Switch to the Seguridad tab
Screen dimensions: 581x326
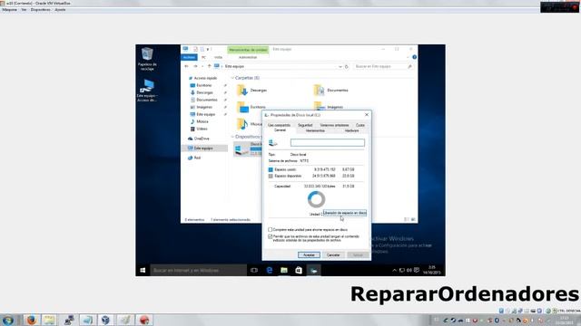click(305, 125)
